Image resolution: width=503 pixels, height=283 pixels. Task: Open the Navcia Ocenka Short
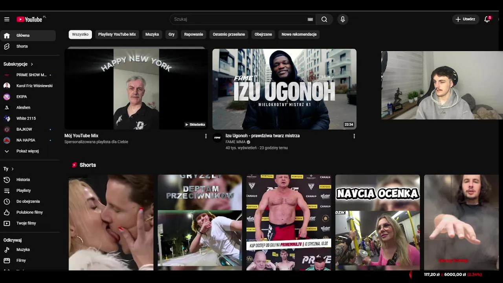[378, 222]
